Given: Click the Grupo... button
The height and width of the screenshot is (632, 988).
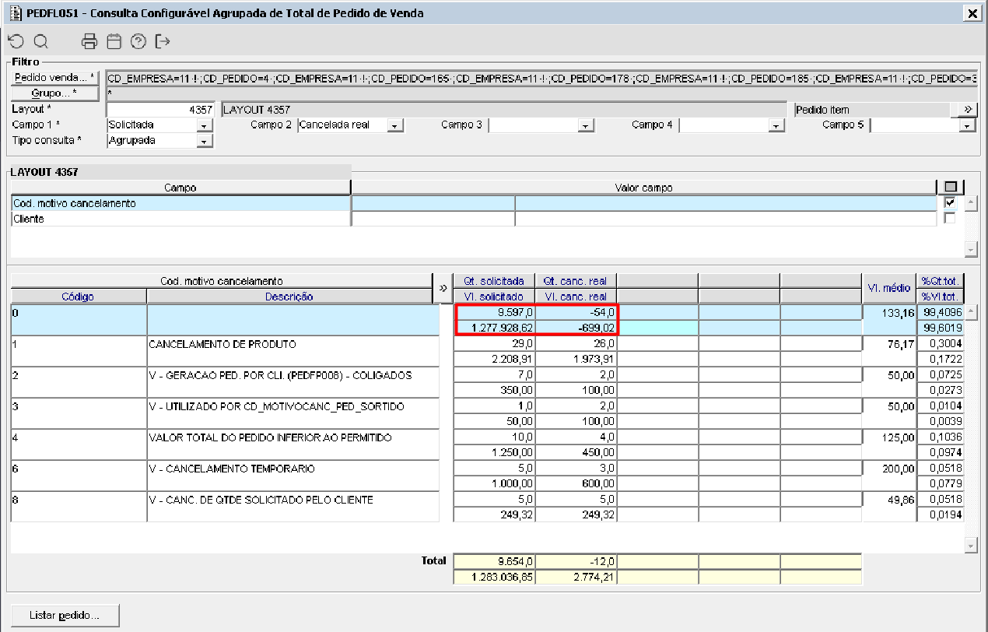Looking at the screenshot, I should (x=56, y=93).
